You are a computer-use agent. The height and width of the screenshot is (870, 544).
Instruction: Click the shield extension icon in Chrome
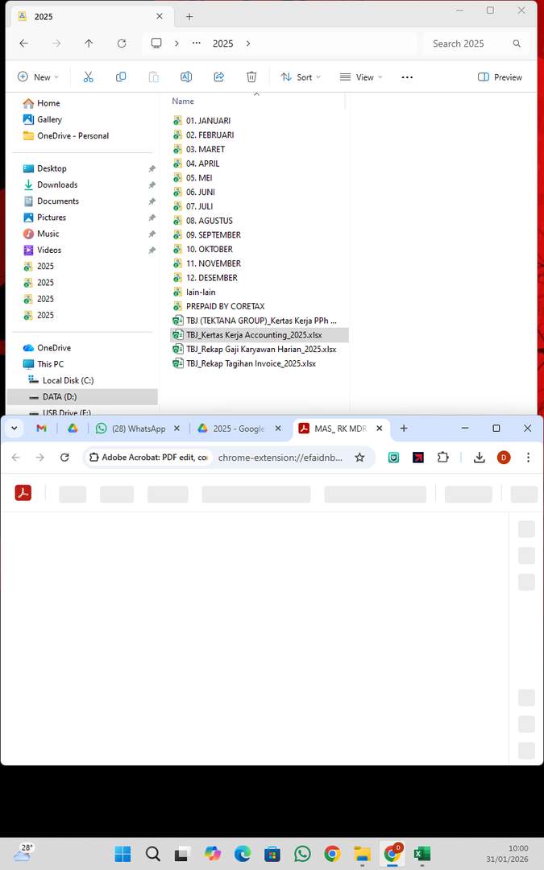click(x=393, y=458)
